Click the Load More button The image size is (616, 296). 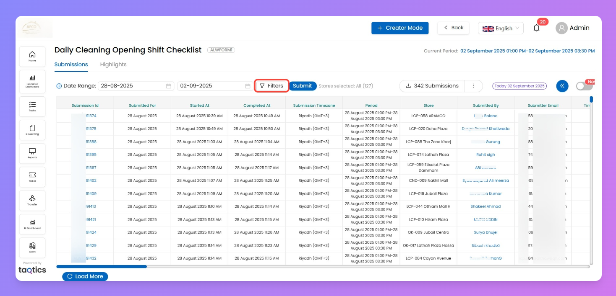click(85, 276)
